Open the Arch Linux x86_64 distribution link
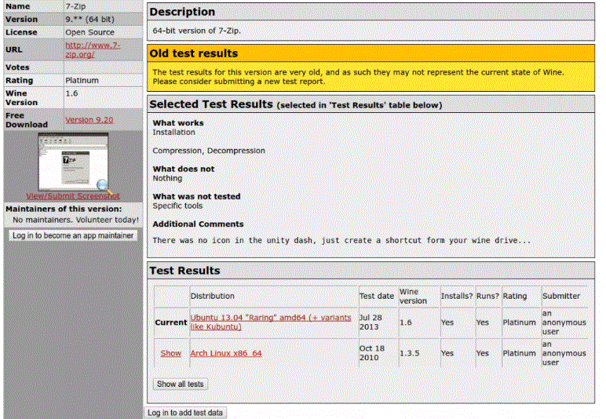Image resolution: width=606 pixels, height=419 pixels. click(226, 353)
